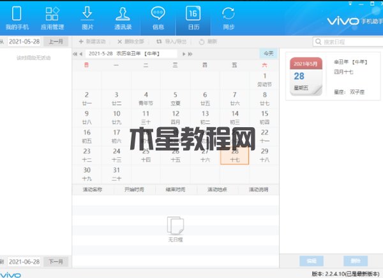383x278 pixels.
Task: Select May 15 in calendar
Action: point(264,118)
